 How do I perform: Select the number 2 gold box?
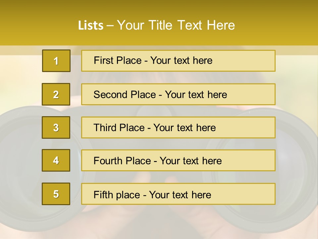pyautogui.click(x=56, y=94)
